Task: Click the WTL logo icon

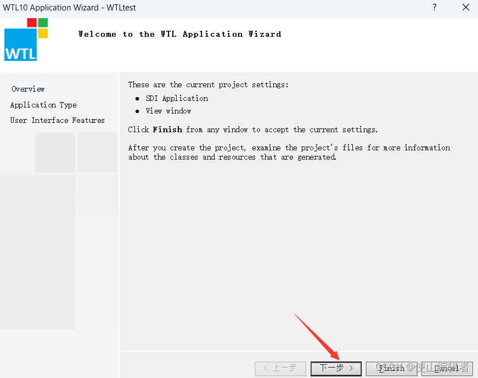Action: point(25,40)
